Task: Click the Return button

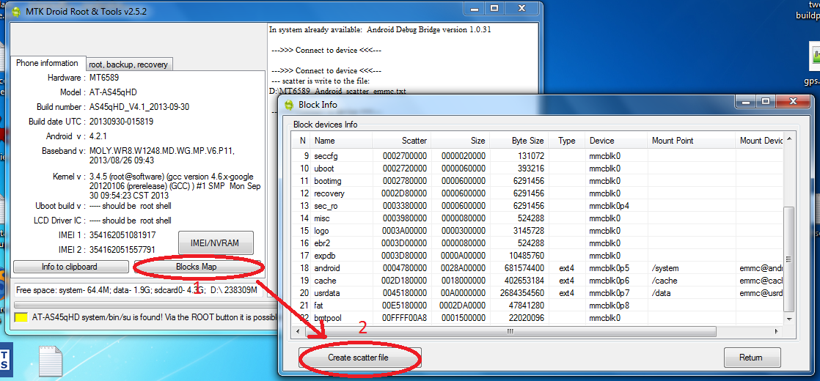Action: coord(751,358)
